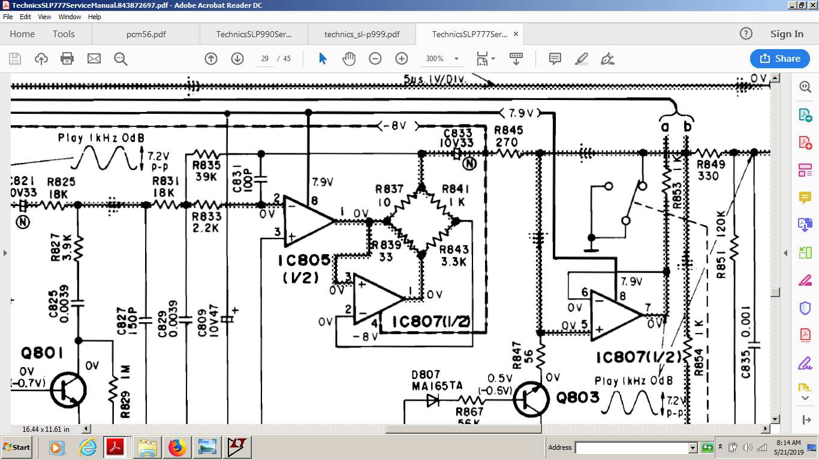This screenshot has height=460, width=819.
Task: Open the read mode keyboard icon
Action: coord(516,59)
